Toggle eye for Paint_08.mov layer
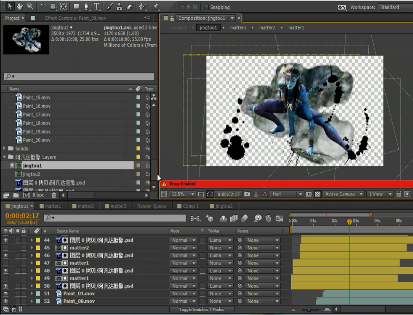Image resolution: width=413 pixels, height=315 pixels. click(x=5, y=301)
